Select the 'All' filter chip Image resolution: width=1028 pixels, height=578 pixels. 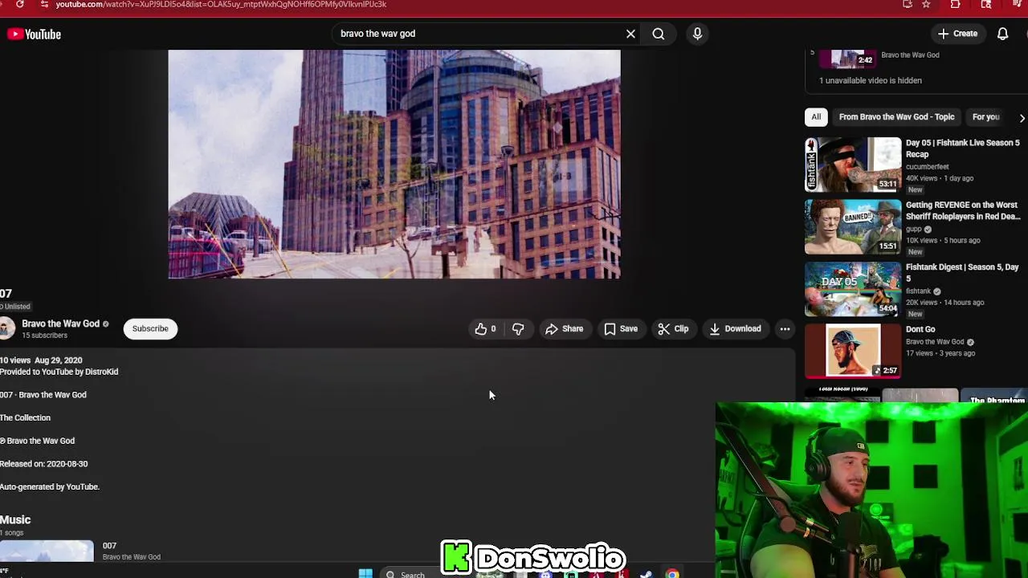(x=816, y=117)
